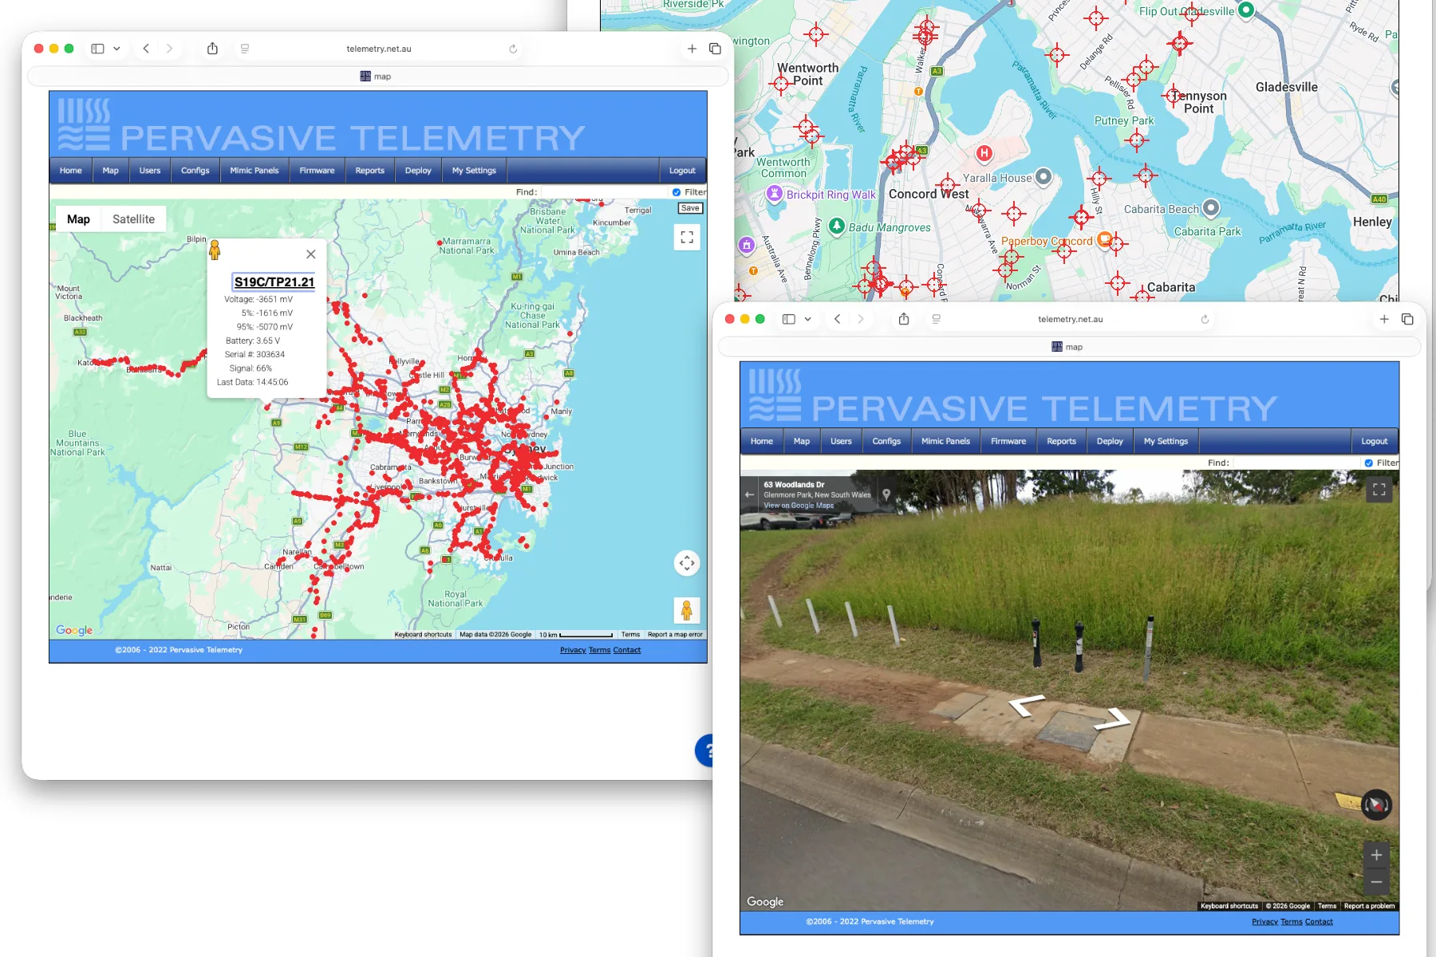
Task: Zoom in on Street View
Action: pos(1376,855)
